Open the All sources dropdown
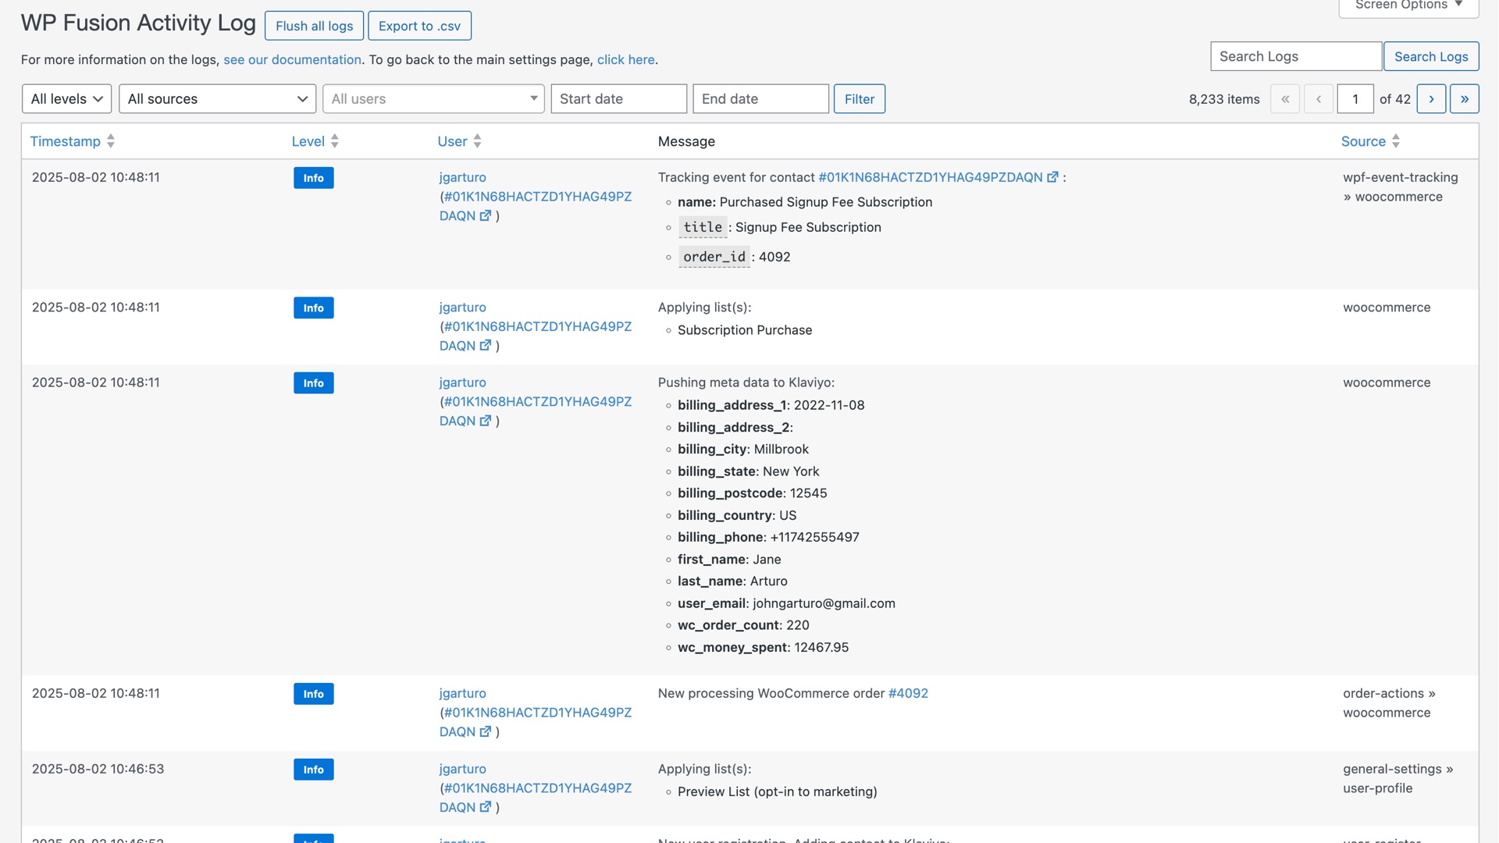 [217, 99]
